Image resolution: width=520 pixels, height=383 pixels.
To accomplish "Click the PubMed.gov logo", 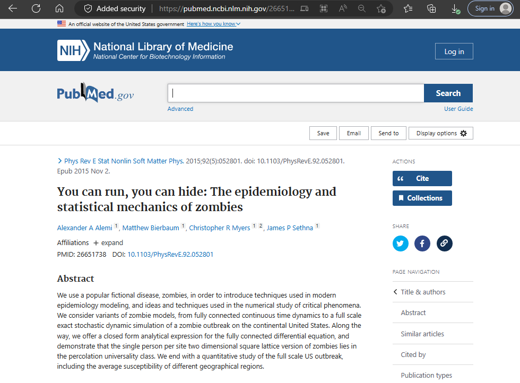I will click(x=96, y=93).
